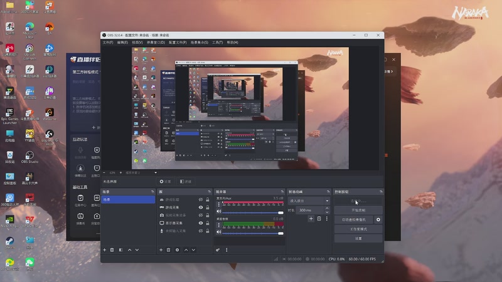The image size is (502, 282).
Task: Select the 场景 item in Scenes list
Action: [128, 199]
